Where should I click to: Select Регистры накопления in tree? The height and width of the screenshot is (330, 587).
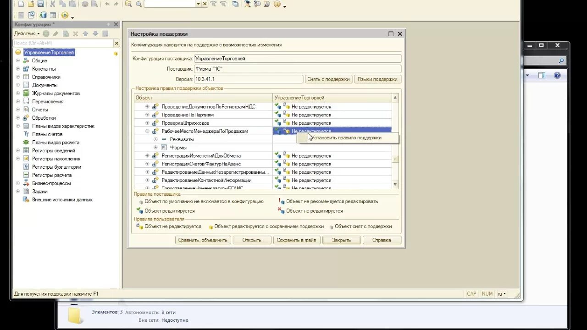tap(56, 159)
